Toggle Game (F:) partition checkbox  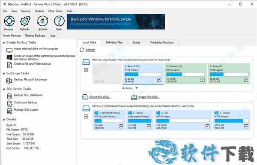[x=246, y=80]
